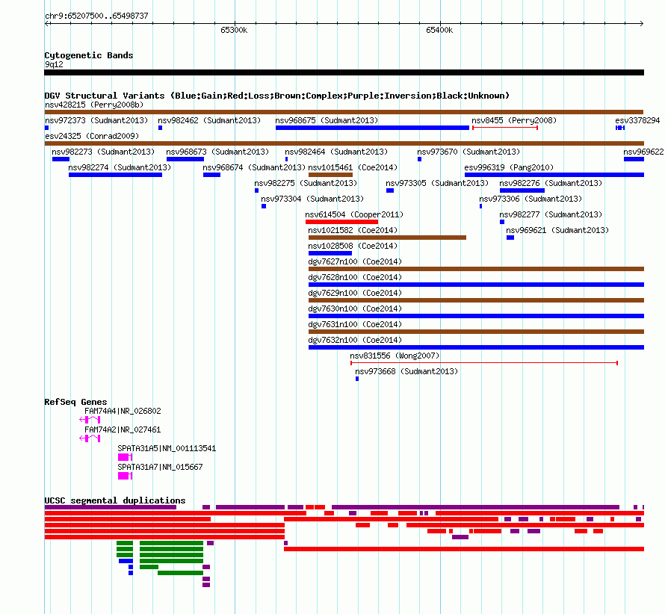The width and height of the screenshot is (665, 614).
Task: Click the 65400k ruler label
Action: 439,30
